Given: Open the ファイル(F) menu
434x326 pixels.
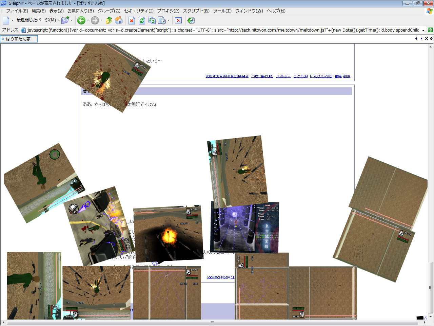Looking at the screenshot, I should tap(17, 11).
